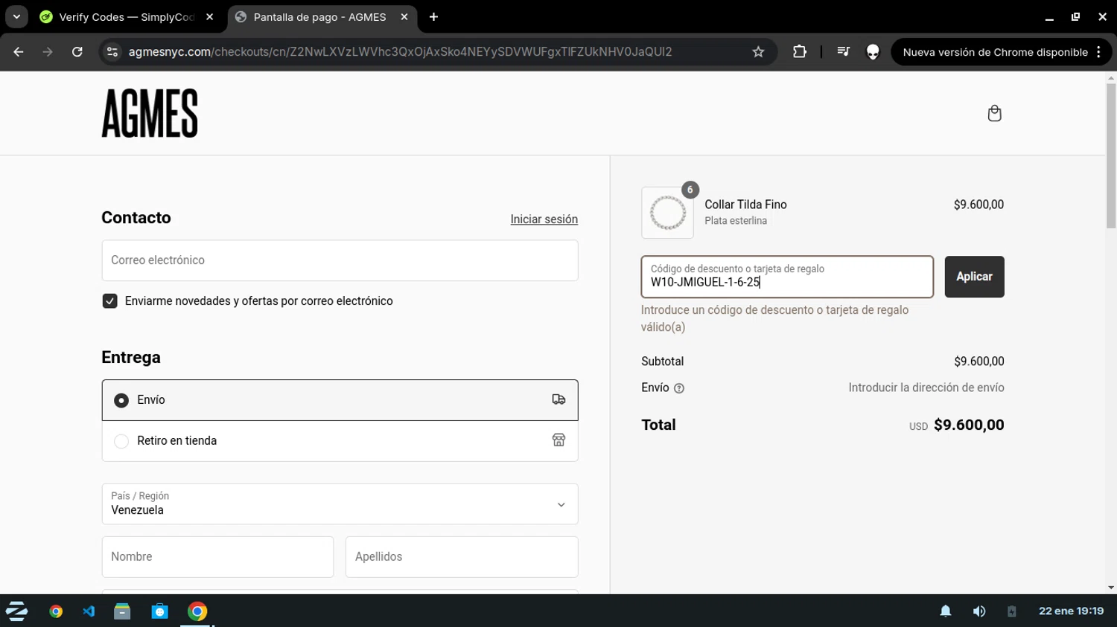Open the clock showing 22 ene 19:19

pyautogui.click(x=1071, y=611)
